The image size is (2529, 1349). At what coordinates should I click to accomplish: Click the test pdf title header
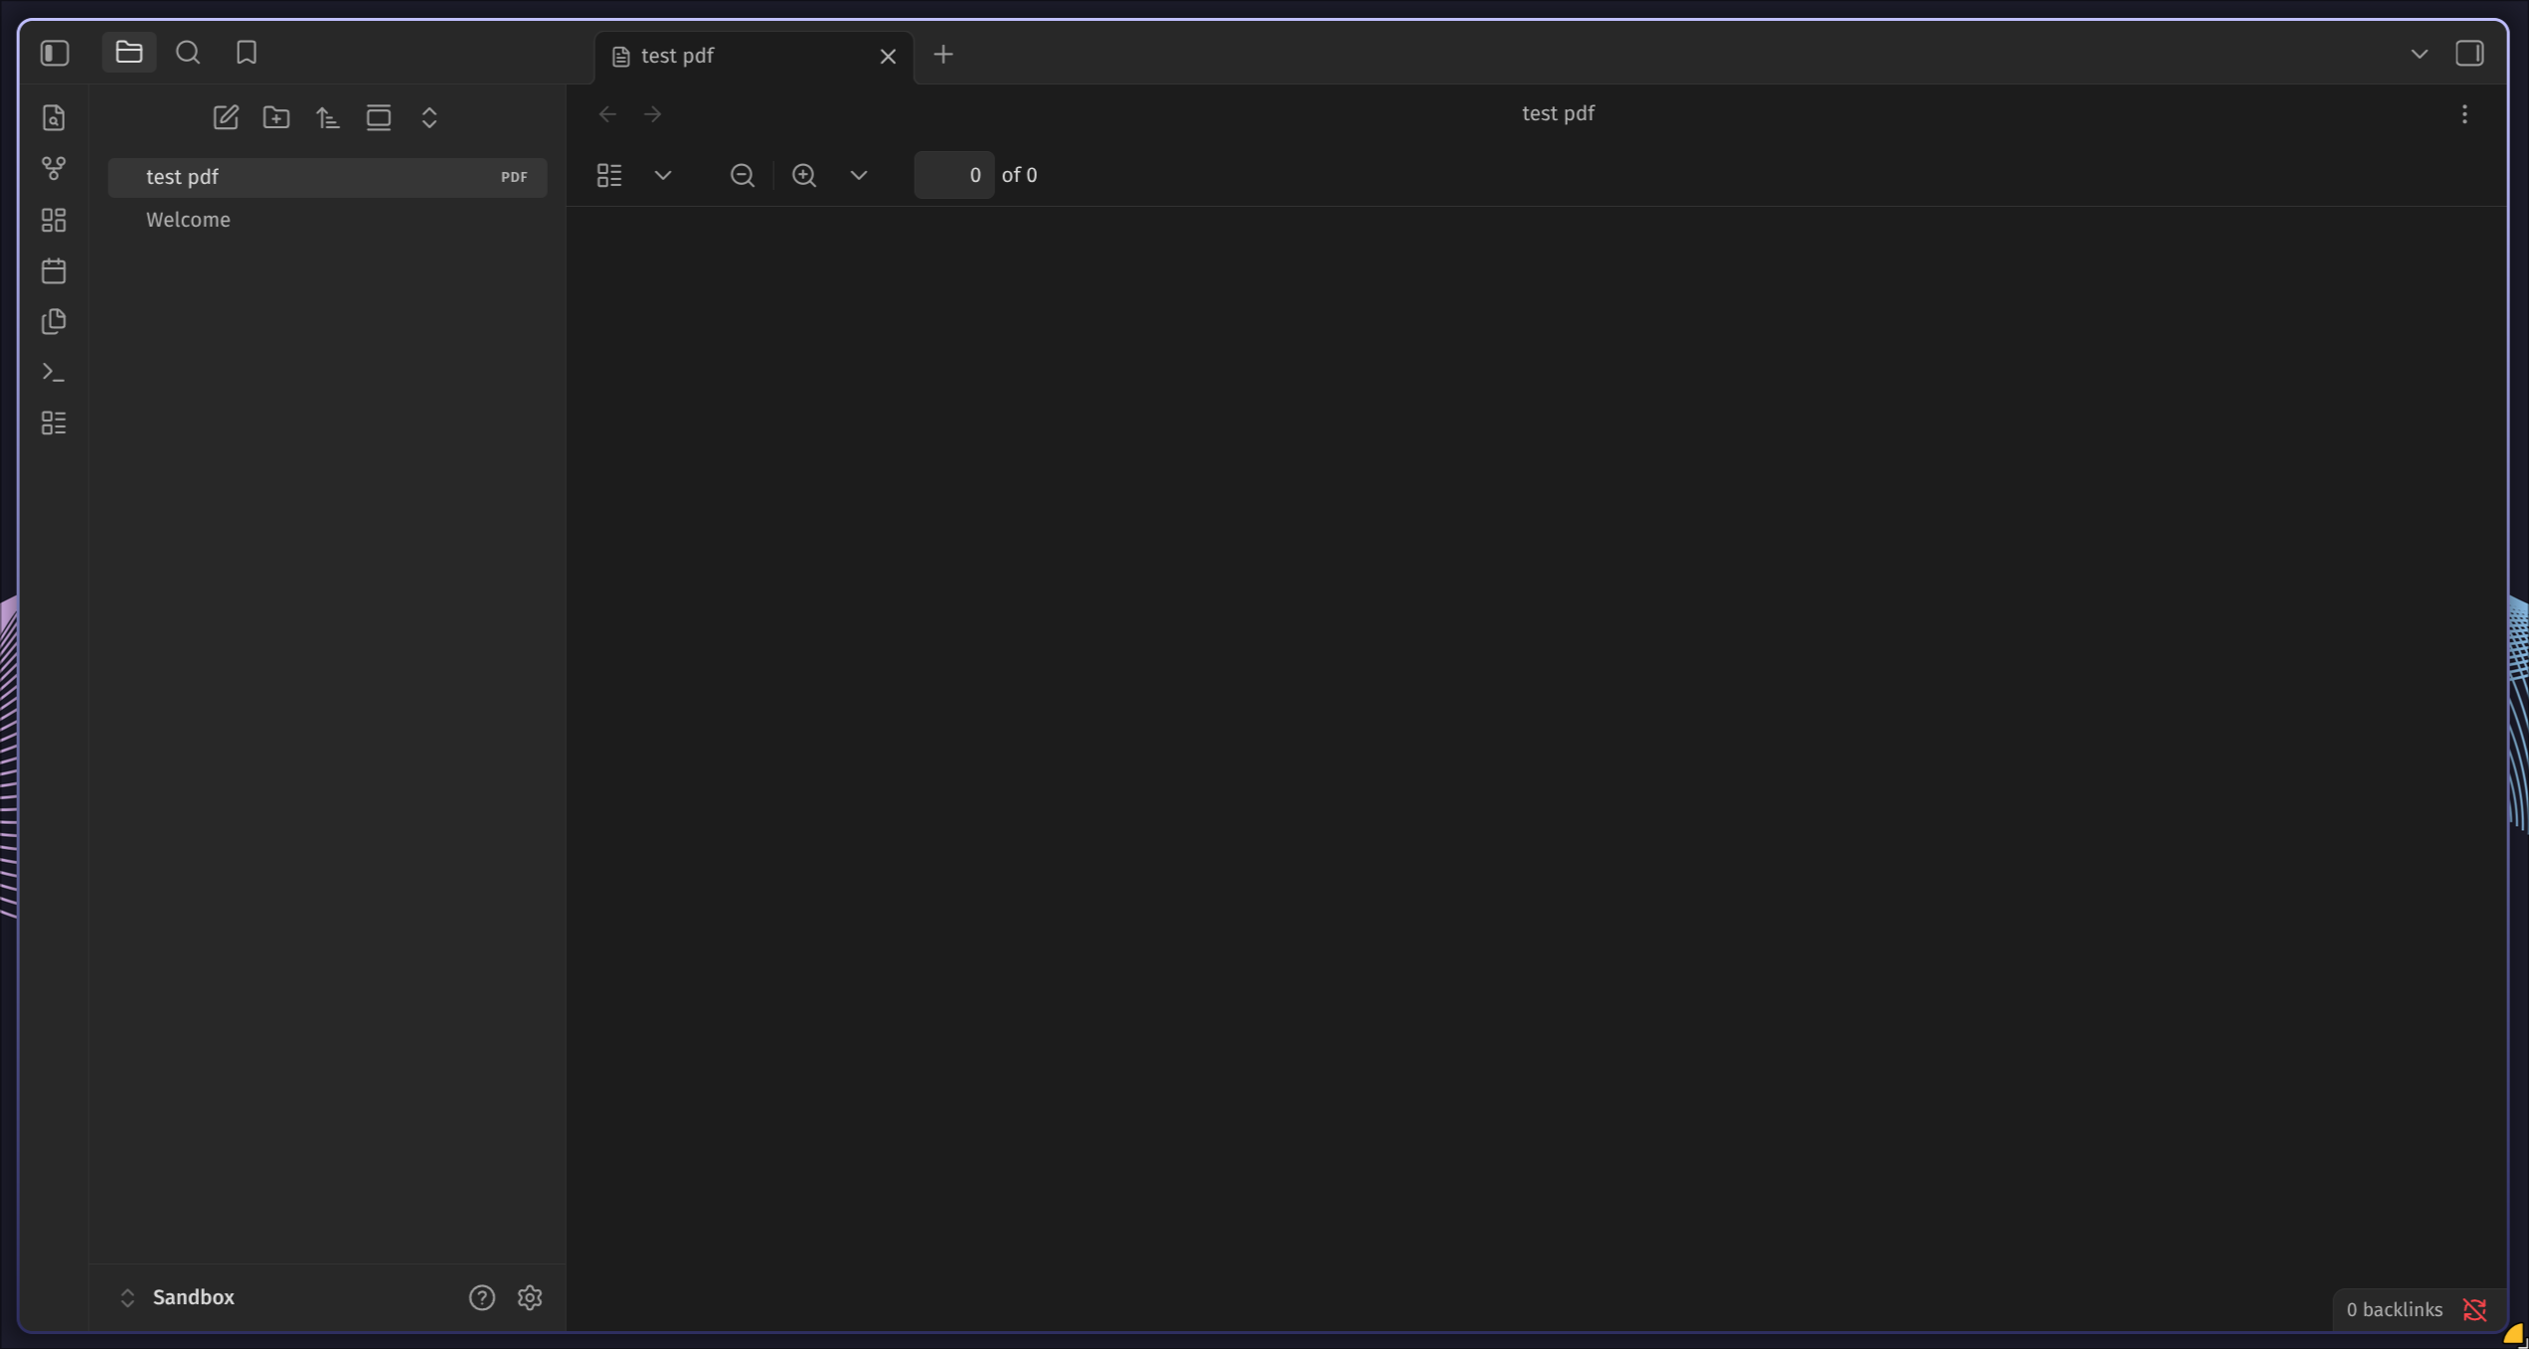pyautogui.click(x=1558, y=113)
